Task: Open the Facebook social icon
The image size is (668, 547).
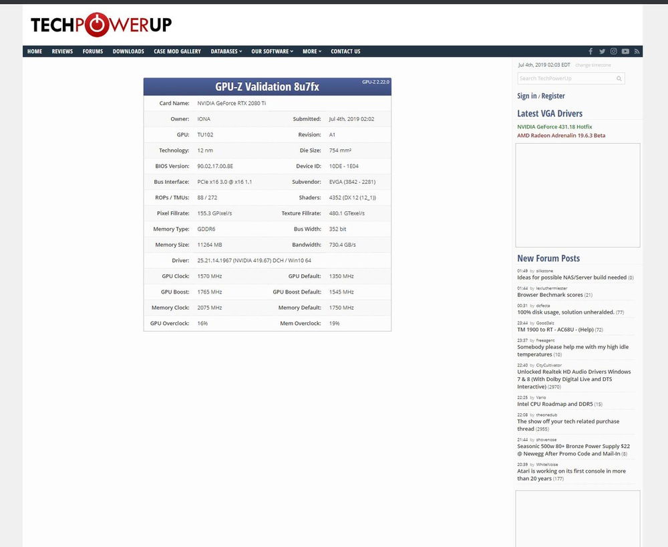Action: 591,51
